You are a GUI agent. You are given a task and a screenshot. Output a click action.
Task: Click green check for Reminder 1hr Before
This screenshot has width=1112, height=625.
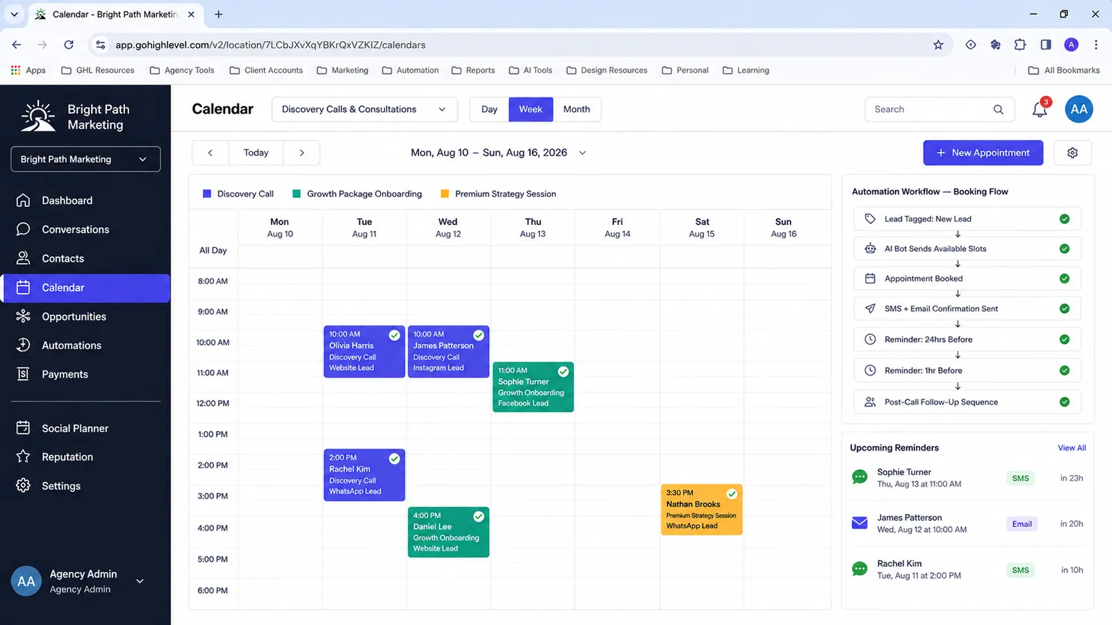(x=1064, y=371)
